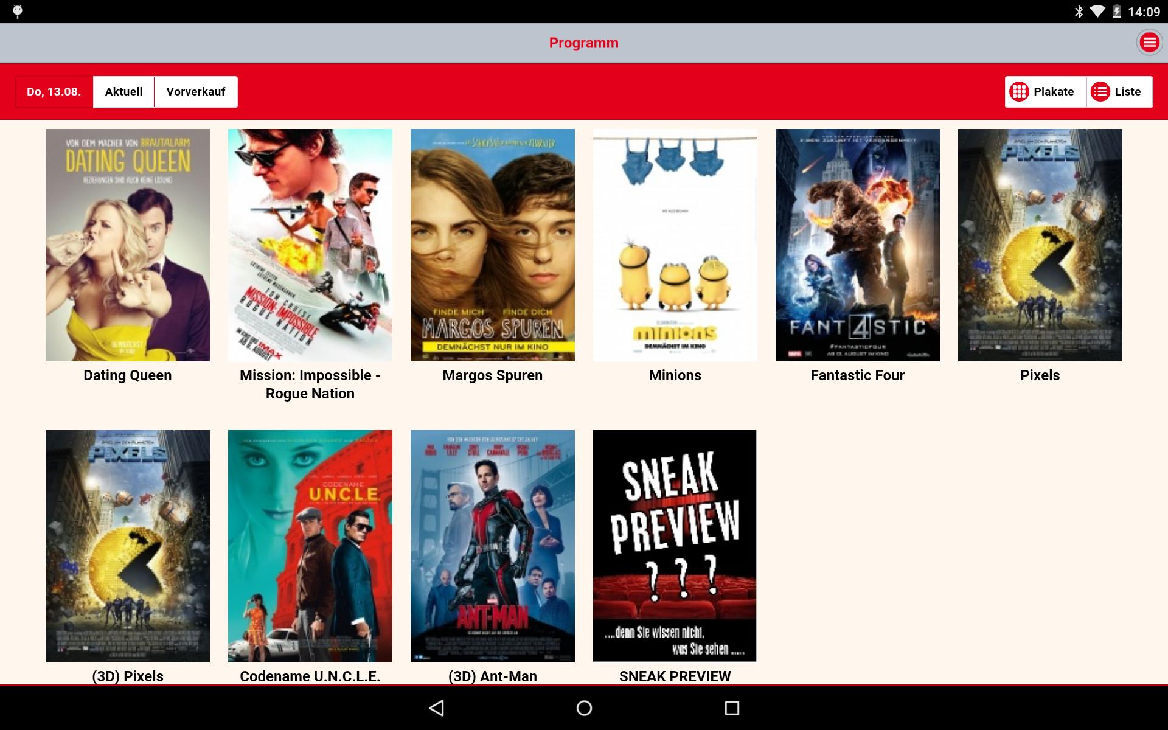Image resolution: width=1168 pixels, height=730 pixels.
Task: Click the Codename U.N.C.L.E. title text
Action: [x=310, y=676]
